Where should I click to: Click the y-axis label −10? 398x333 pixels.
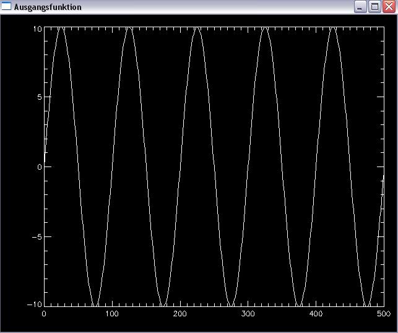pyautogui.click(x=35, y=305)
